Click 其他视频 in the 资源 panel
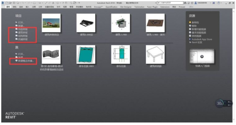The image size is (236, 125). tap(195, 36)
